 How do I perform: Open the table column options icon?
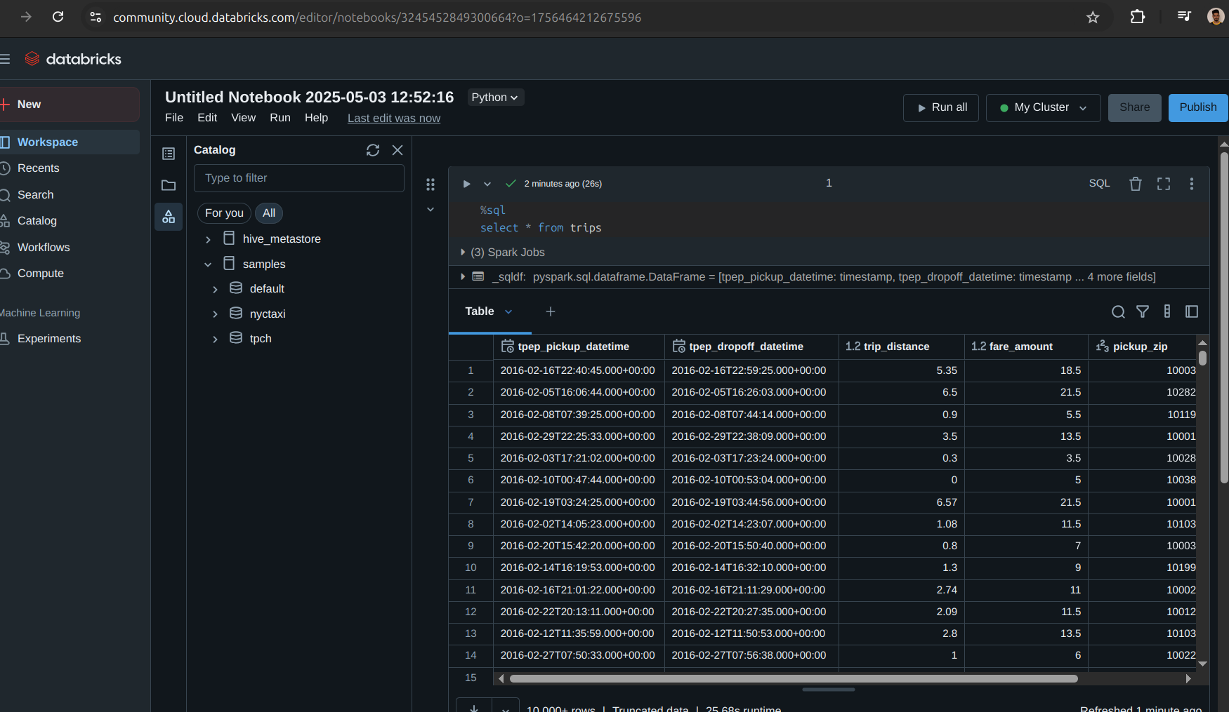click(1167, 311)
